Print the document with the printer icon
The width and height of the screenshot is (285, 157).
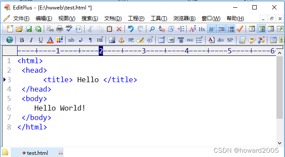[59, 29]
